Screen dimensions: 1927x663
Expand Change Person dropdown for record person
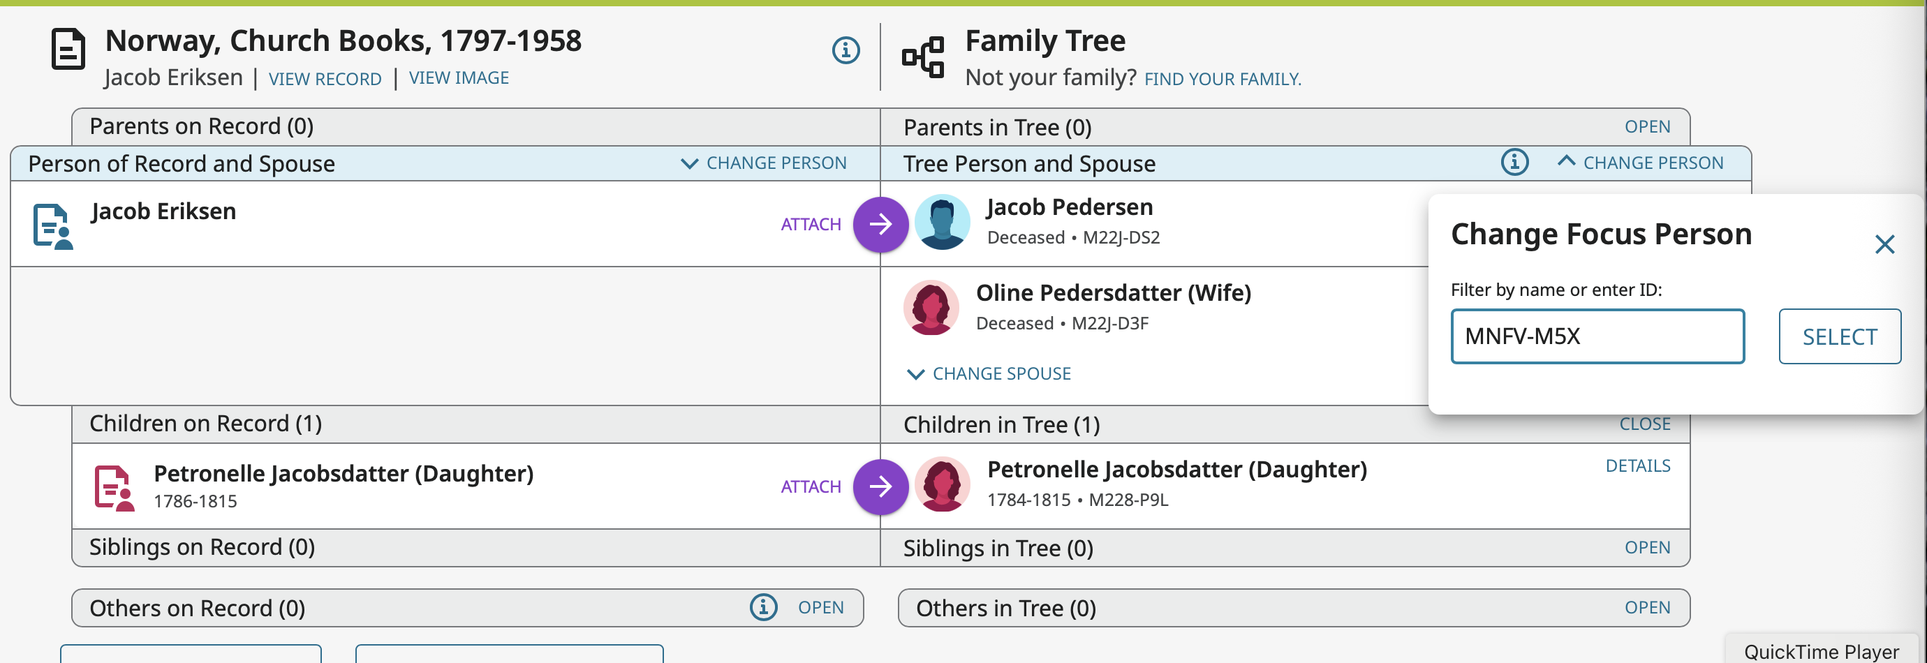point(764,163)
